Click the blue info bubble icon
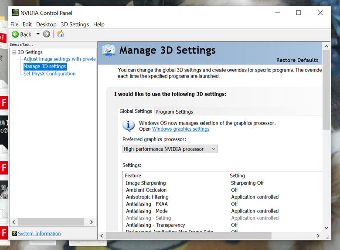This screenshot has width=340, height=250. point(129,126)
